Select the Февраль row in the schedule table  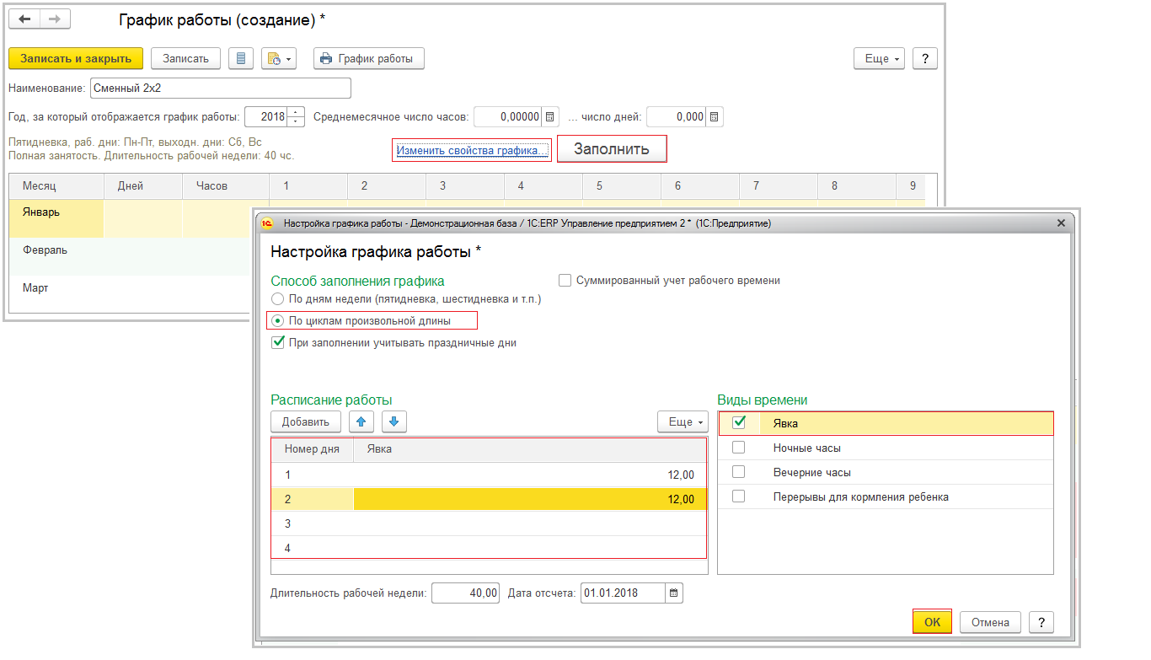tap(131, 256)
